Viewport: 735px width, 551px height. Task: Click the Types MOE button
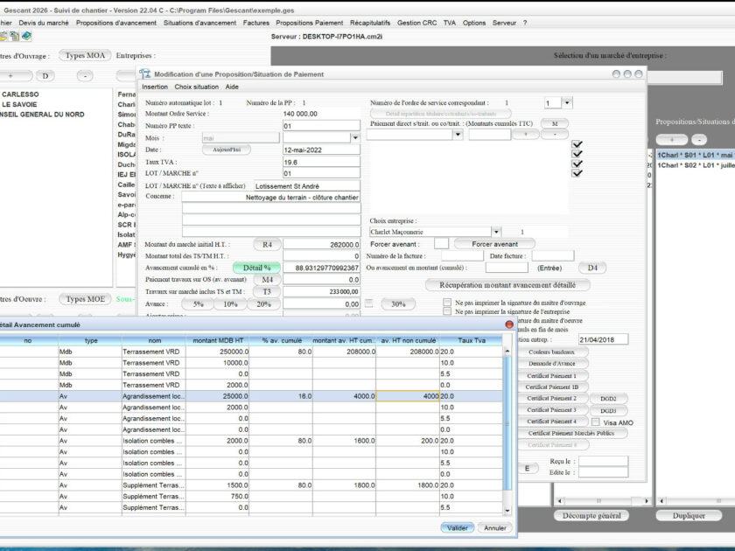coord(86,299)
